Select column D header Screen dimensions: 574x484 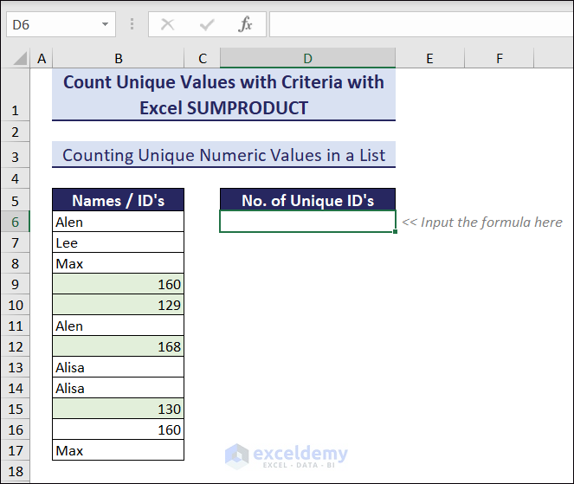307,58
